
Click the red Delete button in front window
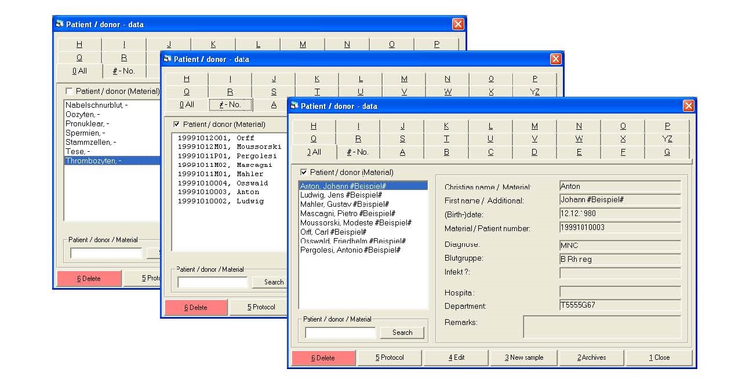click(323, 357)
